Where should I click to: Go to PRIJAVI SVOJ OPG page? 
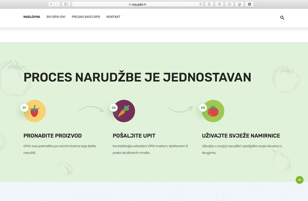coord(86,17)
